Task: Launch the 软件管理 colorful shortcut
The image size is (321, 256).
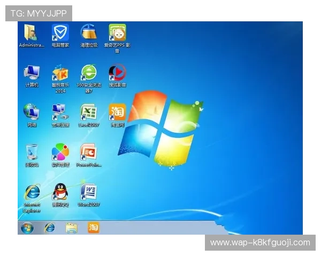Action: pos(60,152)
